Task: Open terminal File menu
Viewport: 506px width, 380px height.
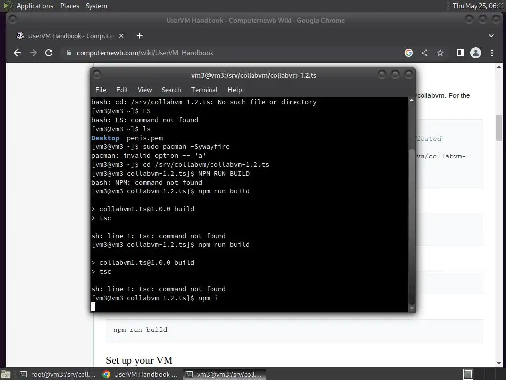Action: tap(101, 90)
